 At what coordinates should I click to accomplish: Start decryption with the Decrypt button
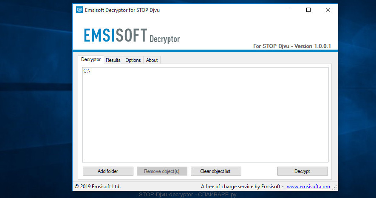pos(302,171)
